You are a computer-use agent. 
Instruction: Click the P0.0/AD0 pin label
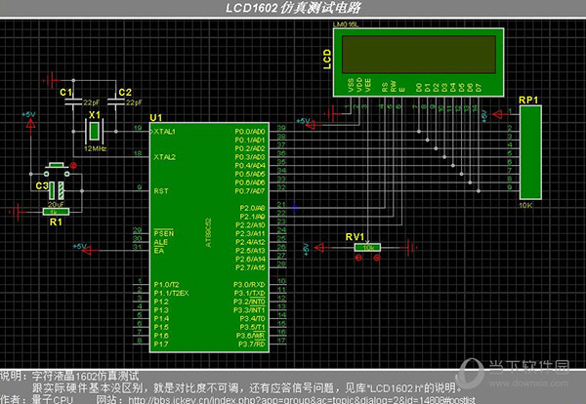pos(250,132)
